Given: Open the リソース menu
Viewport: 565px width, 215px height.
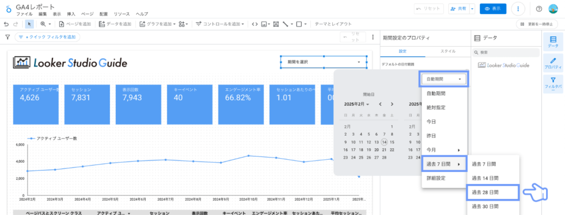Looking at the screenshot, I should click(x=122, y=14).
